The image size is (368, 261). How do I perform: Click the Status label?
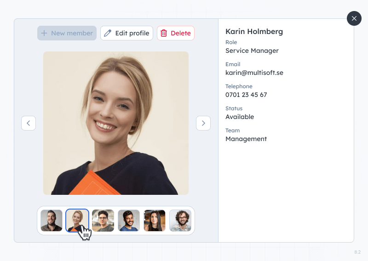tap(234, 108)
